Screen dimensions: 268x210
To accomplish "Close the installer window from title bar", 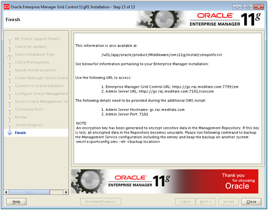I will coord(259,7).
